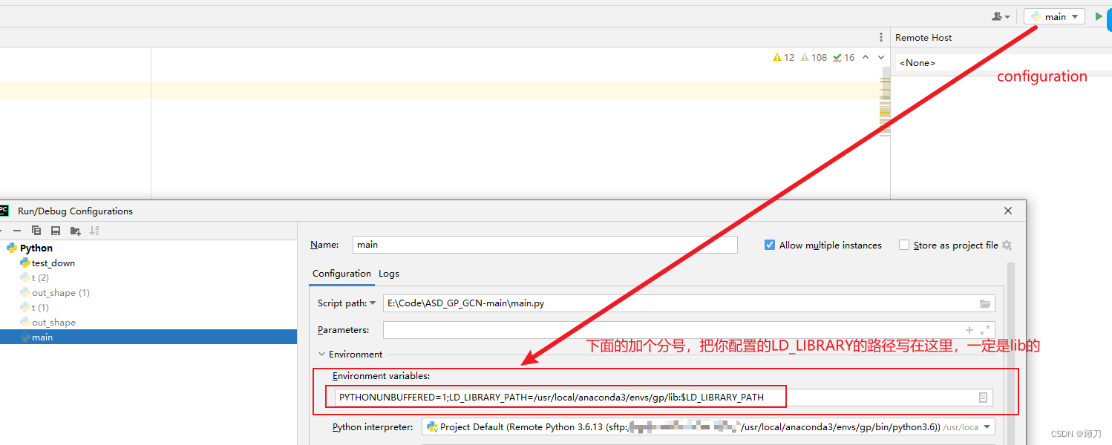Enable Store as project file

pyautogui.click(x=904, y=245)
